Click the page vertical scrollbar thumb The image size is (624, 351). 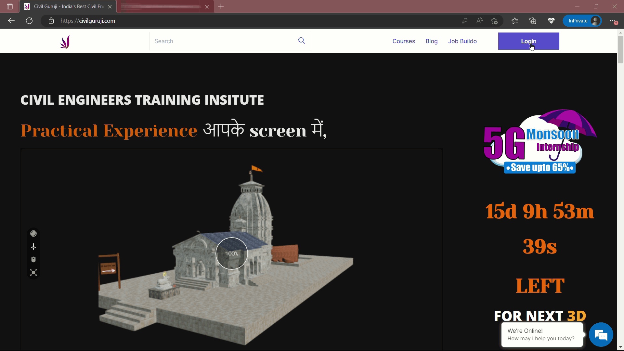pos(620,49)
